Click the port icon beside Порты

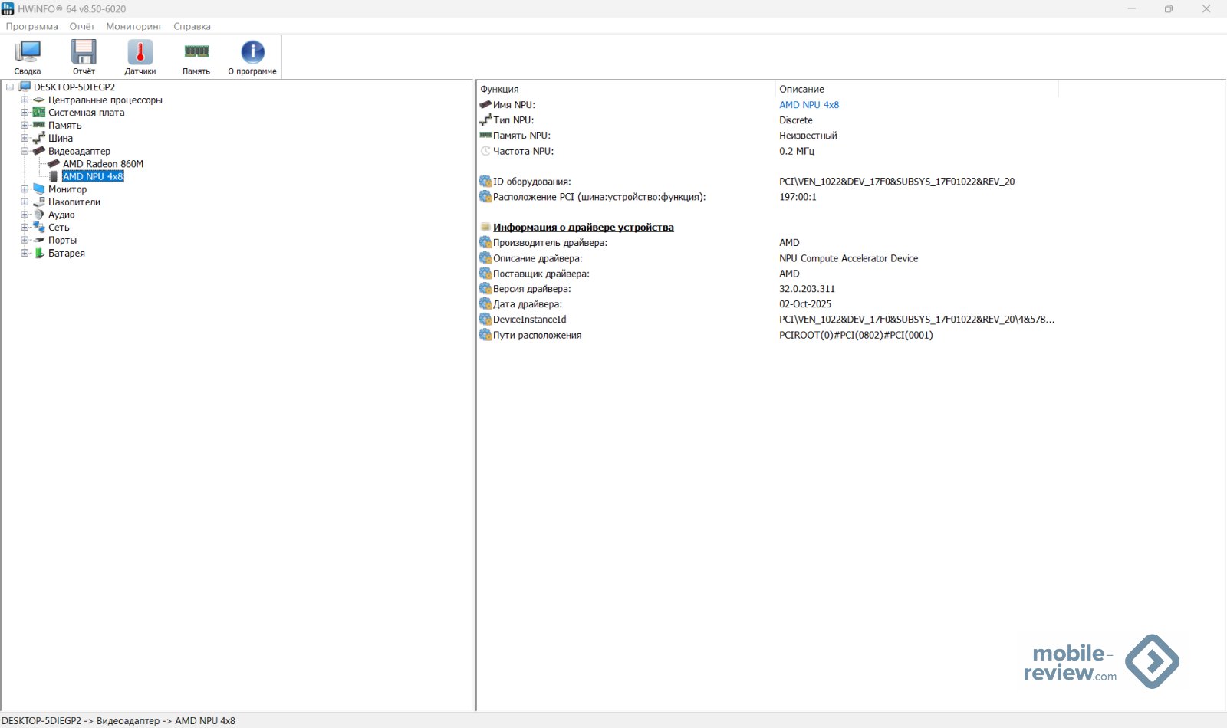pos(39,240)
